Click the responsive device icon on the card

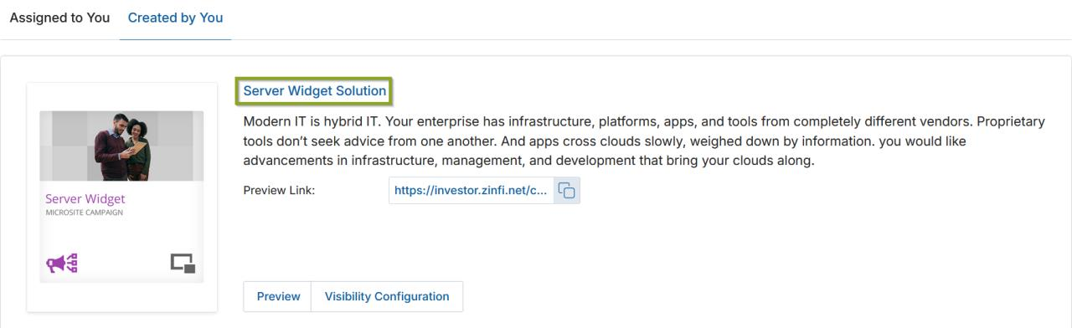tap(183, 264)
